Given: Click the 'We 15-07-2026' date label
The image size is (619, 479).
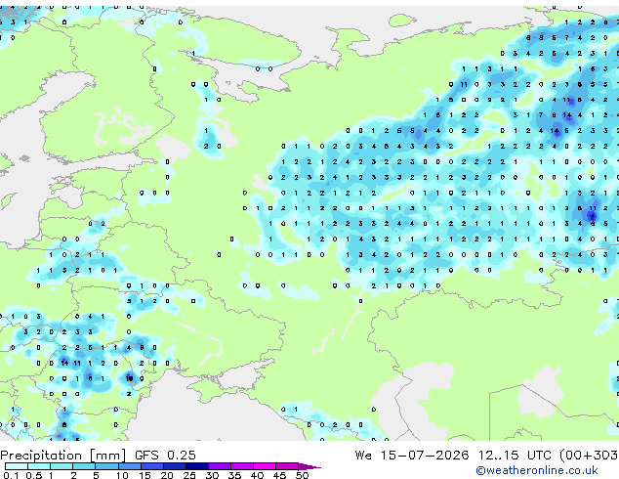Looking at the screenshot, I should 412,456.
